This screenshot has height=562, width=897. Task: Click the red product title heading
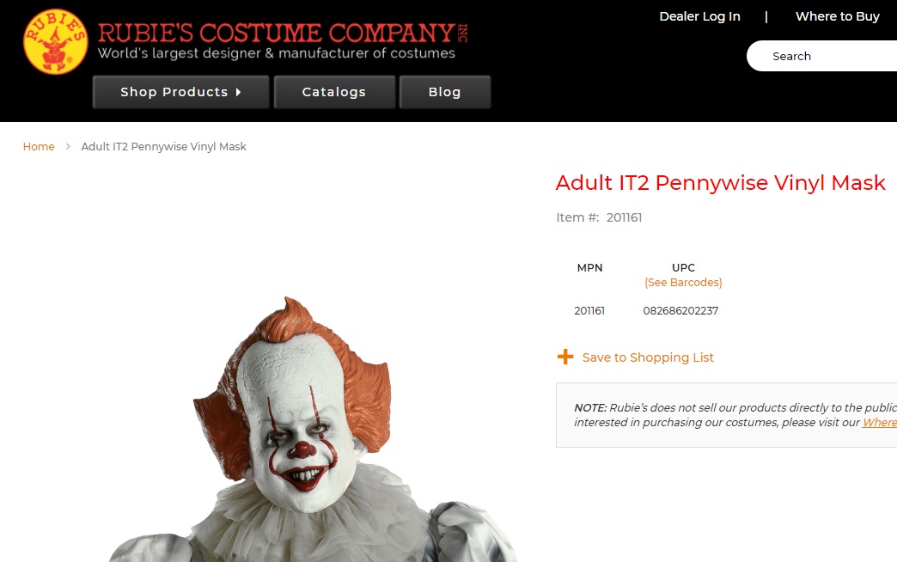click(720, 182)
